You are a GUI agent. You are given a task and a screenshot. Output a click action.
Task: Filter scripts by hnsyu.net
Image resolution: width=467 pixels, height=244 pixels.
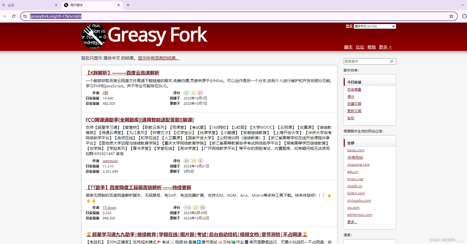click(355, 179)
